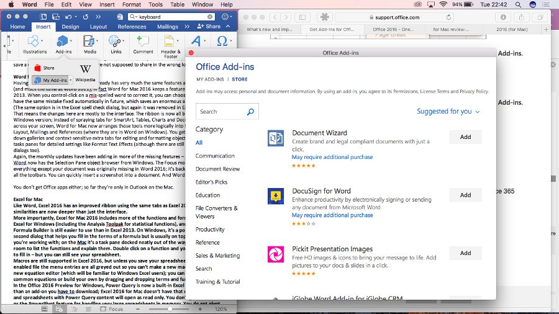Click the zoom in plus button

(x=200, y=309)
